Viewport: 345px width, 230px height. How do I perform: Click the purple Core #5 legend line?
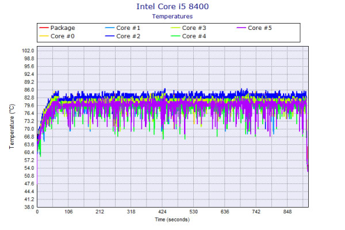[241, 28]
